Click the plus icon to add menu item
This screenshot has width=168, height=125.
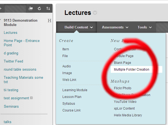pyautogui.click(x=1, y=9)
